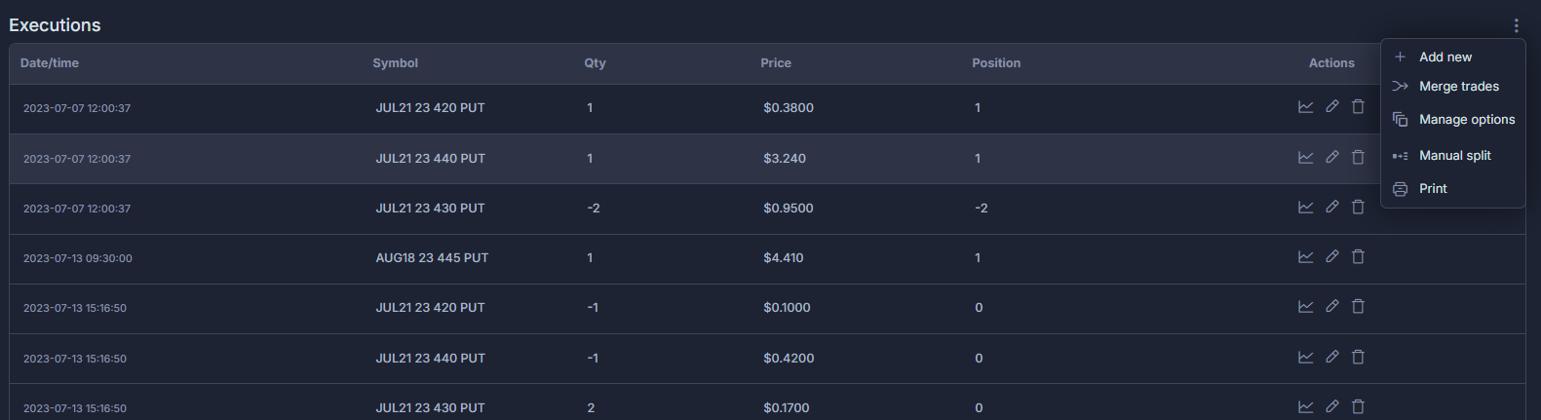Delete the AUG18 23 445 PUT execution

[x=1358, y=256]
